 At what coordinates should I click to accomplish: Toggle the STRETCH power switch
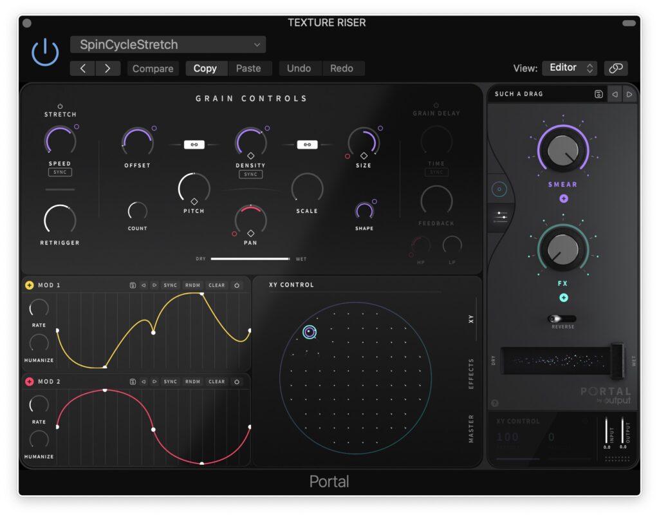click(x=60, y=106)
